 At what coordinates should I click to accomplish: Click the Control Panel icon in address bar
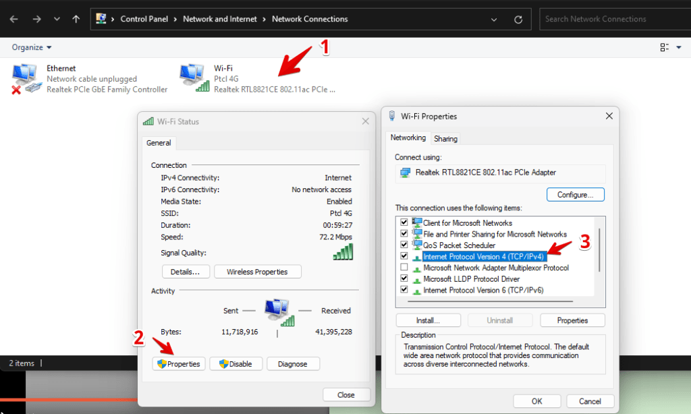coord(101,18)
